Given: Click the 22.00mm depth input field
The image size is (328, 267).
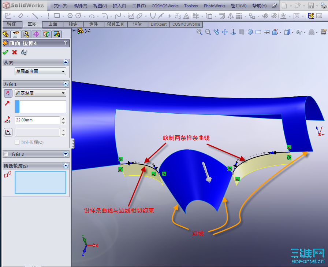Looking at the screenshot, I should 37,120.
